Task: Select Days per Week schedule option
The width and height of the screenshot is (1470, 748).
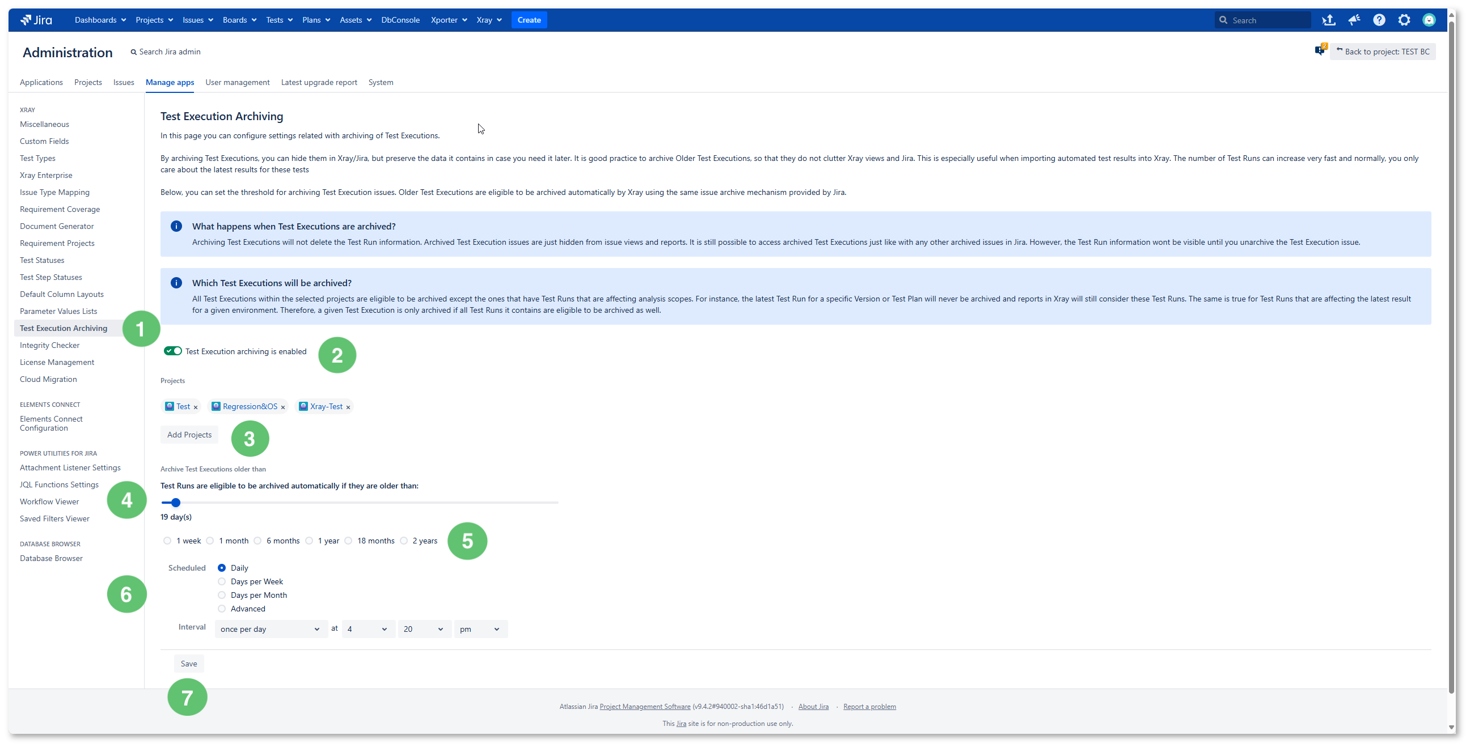Action: coord(222,581)
